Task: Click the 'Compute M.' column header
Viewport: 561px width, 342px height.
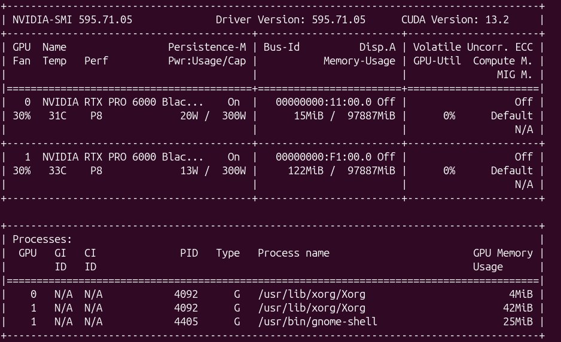Action: pyautogui.click(x=502, y=61)
